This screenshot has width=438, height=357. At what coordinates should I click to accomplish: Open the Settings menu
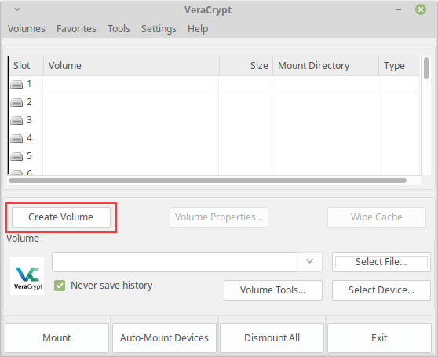pyautogui.click(x=159, y=29)
